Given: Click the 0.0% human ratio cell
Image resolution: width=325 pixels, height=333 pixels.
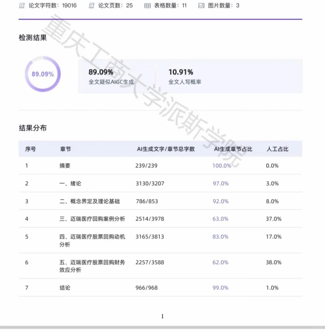Looking at the screenshot, I should (272, 166).
